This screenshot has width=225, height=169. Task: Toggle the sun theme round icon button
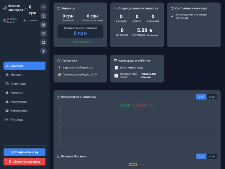coord(43,51)
